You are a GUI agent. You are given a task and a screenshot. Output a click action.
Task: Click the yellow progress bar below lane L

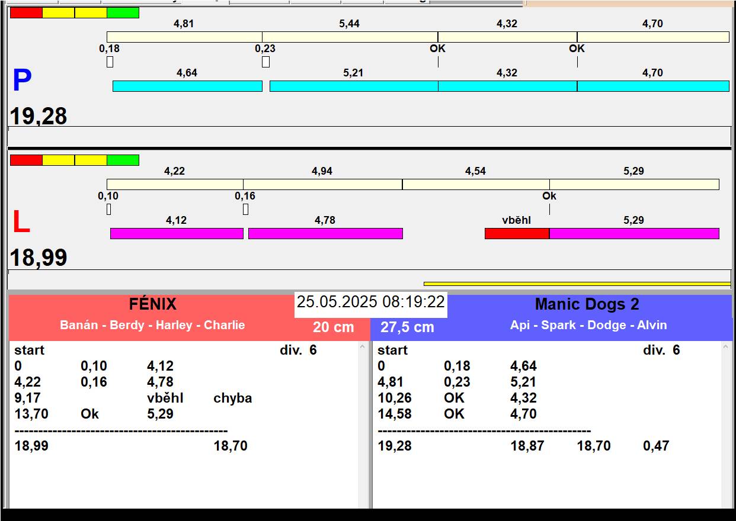pyautogui.click(x=577, y=284)
